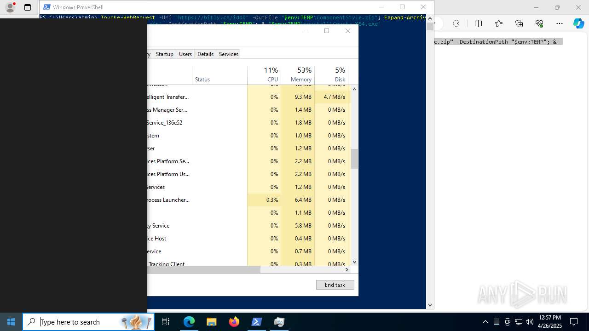Click Task Manager scroll up arrow
The width and height of the screenshot is (589, 331).
coord(354,89)
